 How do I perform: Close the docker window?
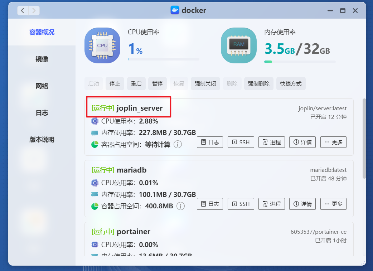click(355, 10)
